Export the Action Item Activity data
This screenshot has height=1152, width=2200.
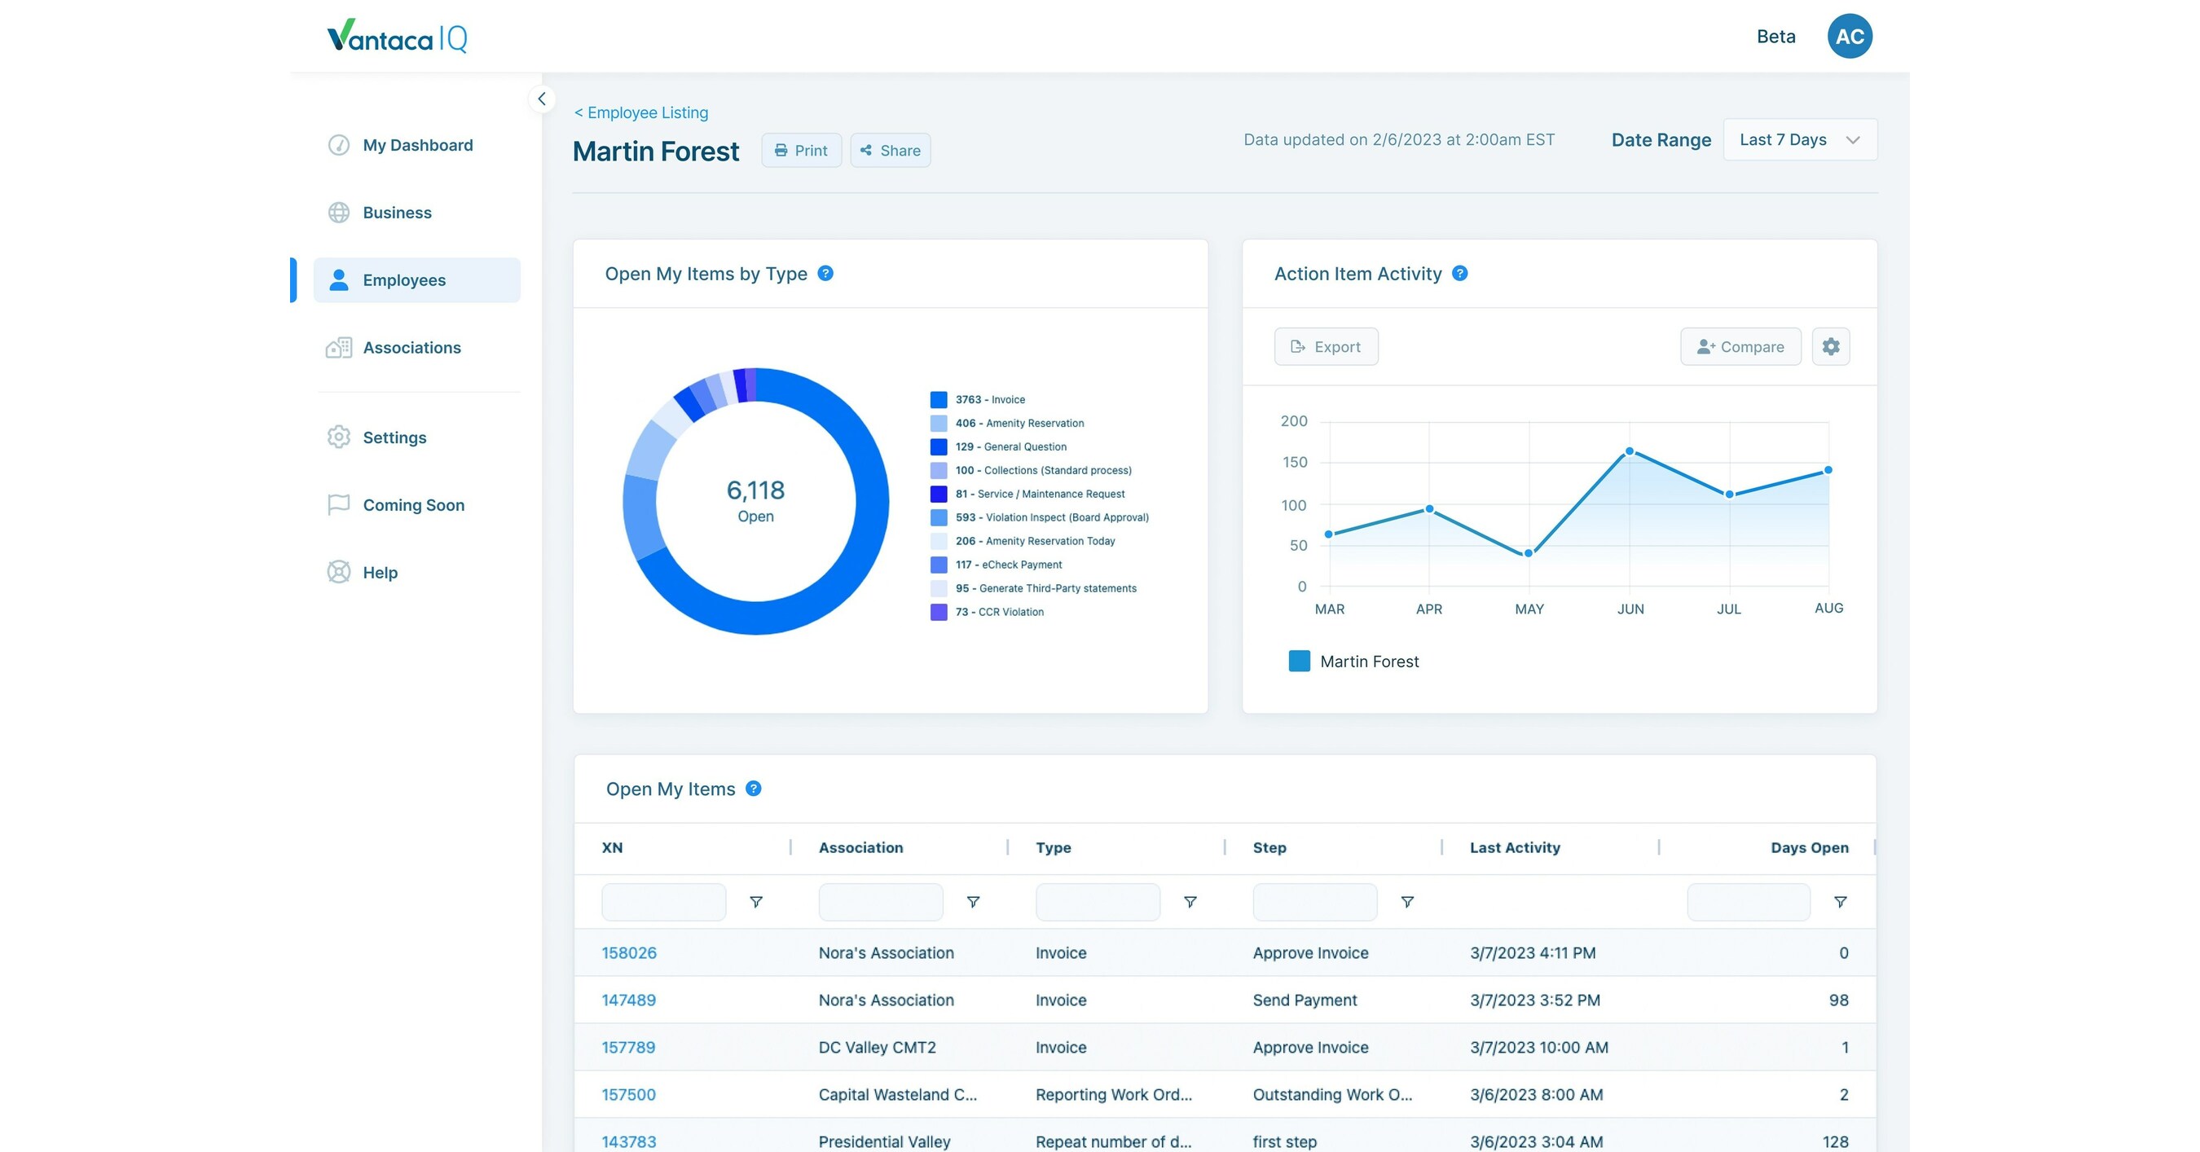1326,346
